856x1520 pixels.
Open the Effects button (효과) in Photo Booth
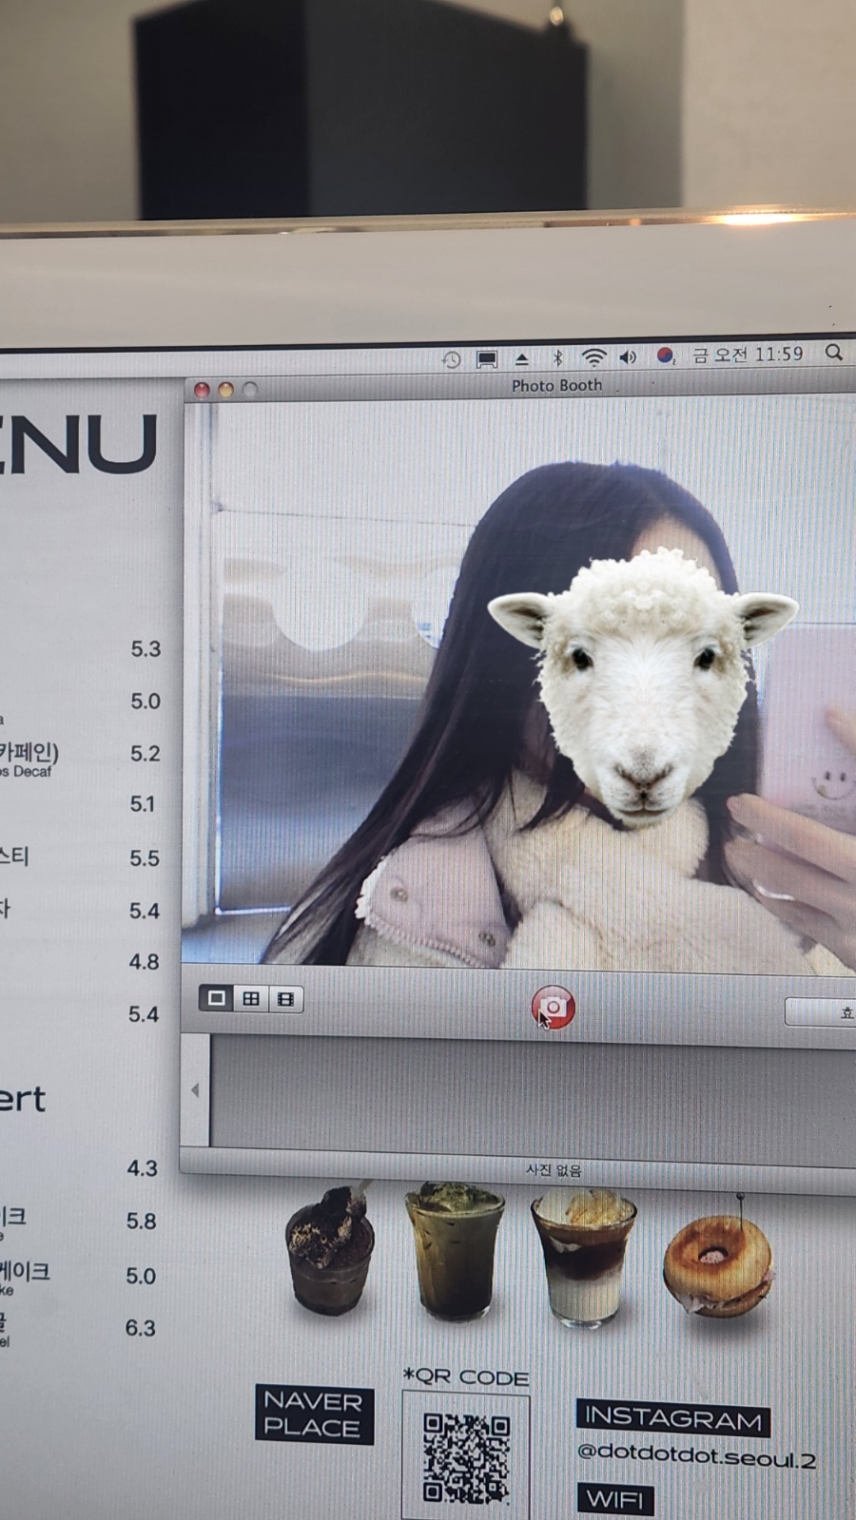coord(821,1012)
